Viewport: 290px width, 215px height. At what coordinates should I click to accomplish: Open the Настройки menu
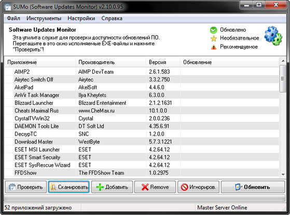click(81, 18)
